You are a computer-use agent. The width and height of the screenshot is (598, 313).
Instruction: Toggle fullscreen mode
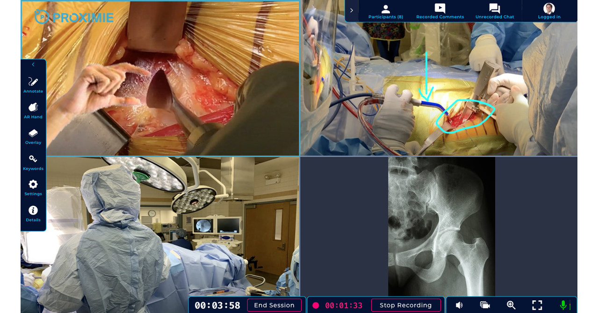click(x=537, y=305)
